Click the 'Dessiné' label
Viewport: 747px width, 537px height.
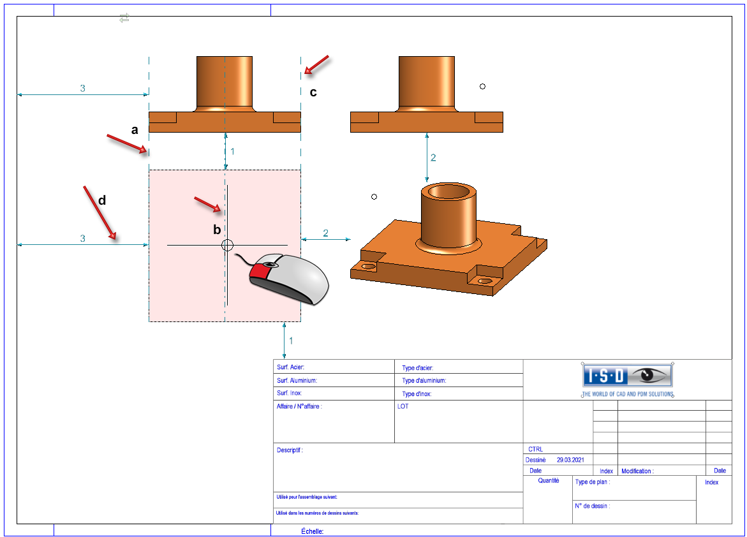[x=535, y=460]
